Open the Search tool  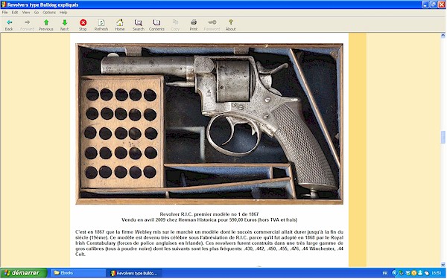[x=139, y=25]
